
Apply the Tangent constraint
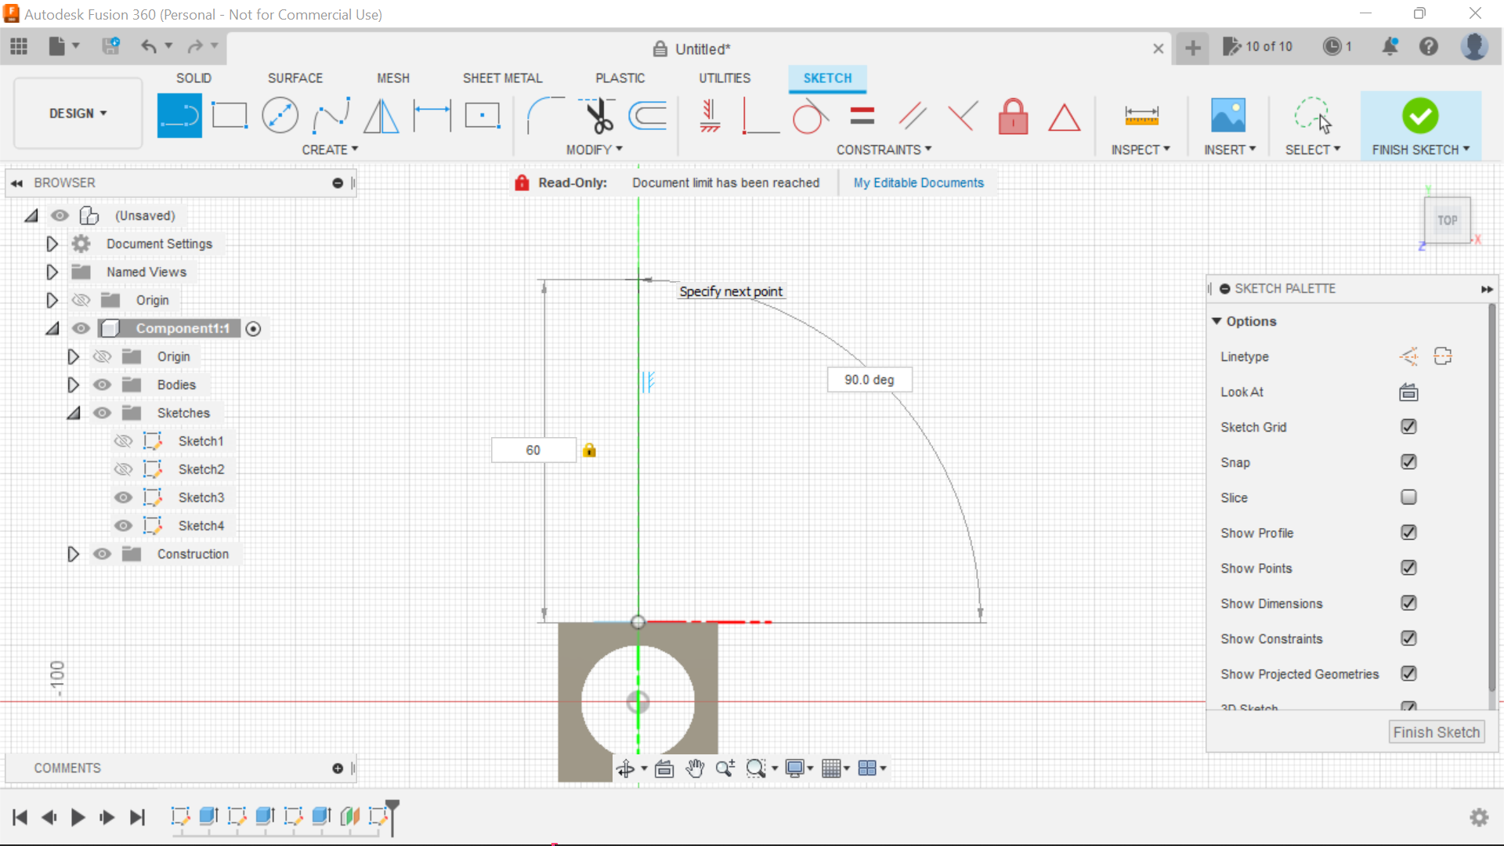pyautogui.click(x=809, y=116)
